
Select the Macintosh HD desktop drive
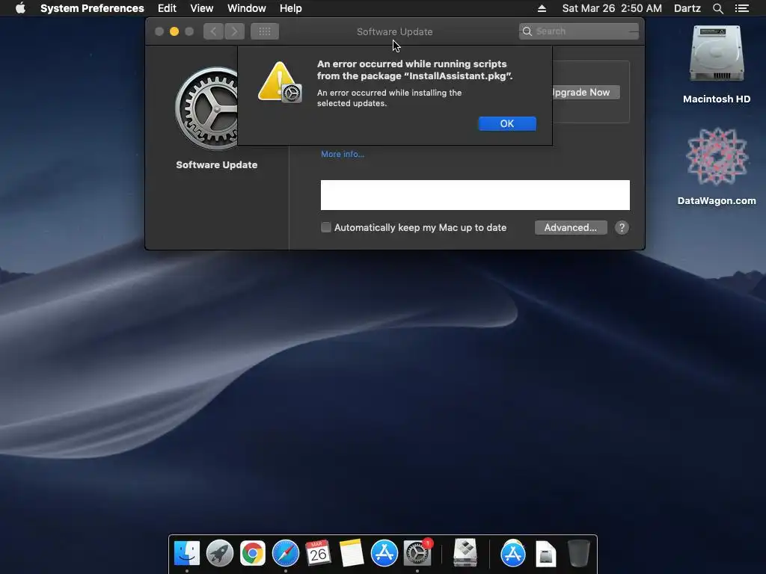716,64
